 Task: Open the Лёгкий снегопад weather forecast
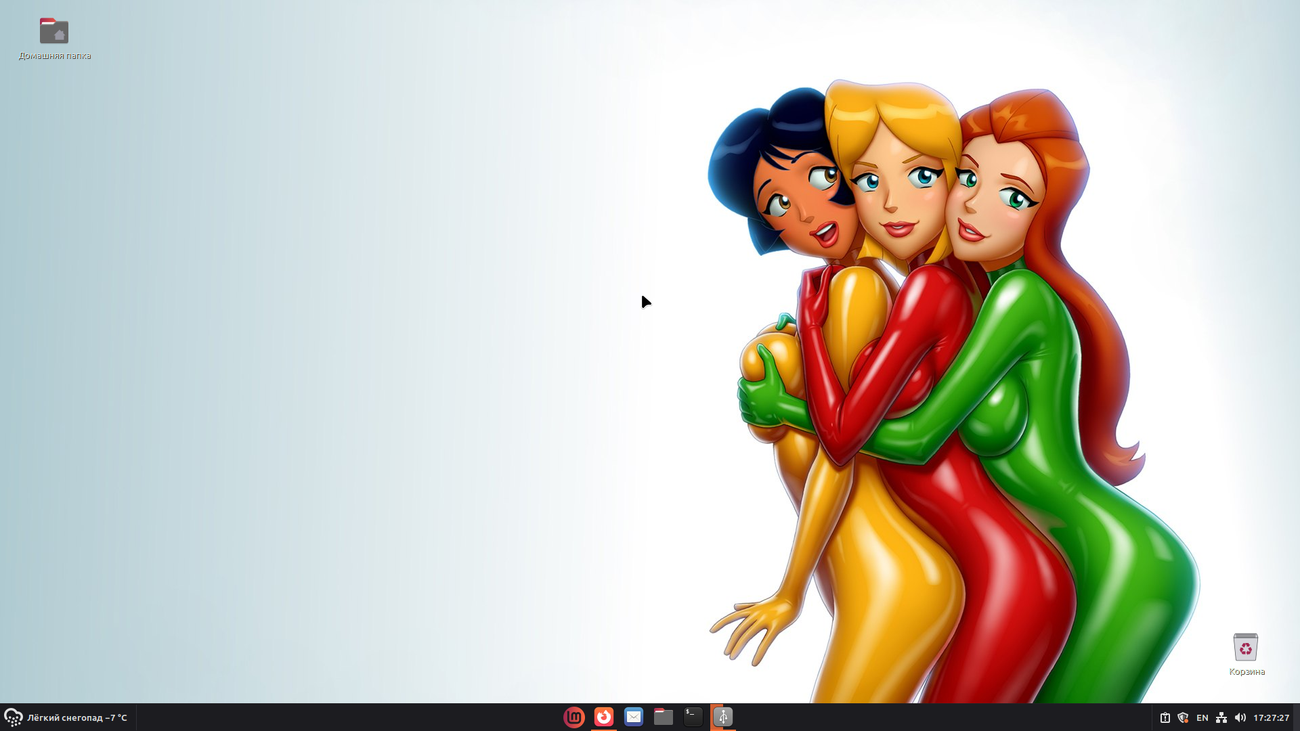(77, 717)
